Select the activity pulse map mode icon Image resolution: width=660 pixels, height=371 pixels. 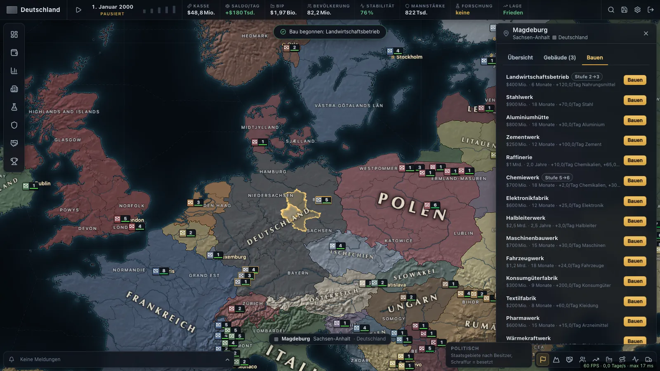click(x=635, y=359)
